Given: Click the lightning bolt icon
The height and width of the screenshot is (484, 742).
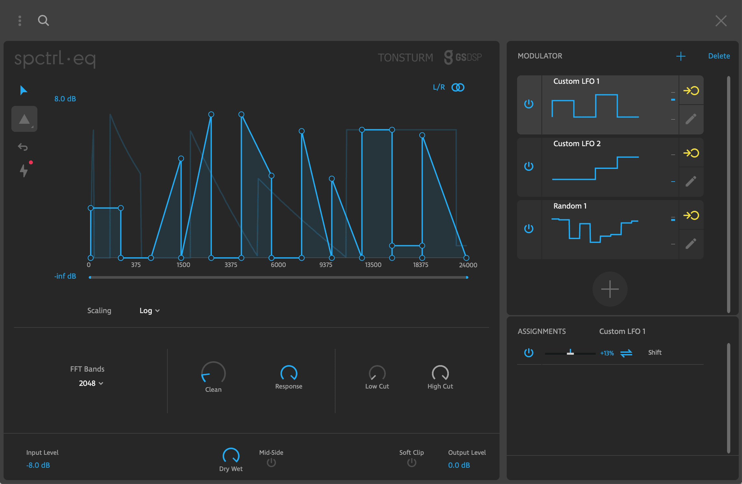Looking at the screenshot, I should 24,170.
